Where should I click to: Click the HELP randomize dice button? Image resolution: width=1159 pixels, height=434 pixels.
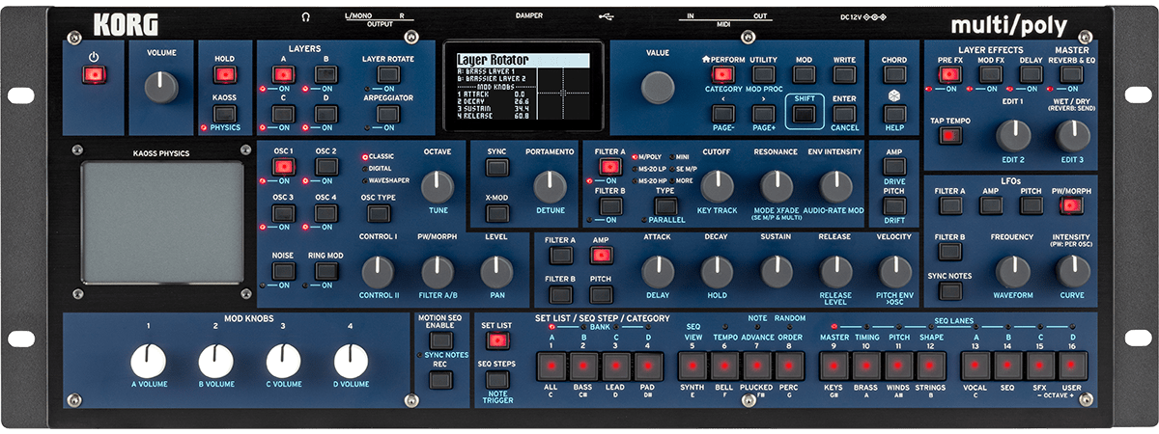[894, 114]
